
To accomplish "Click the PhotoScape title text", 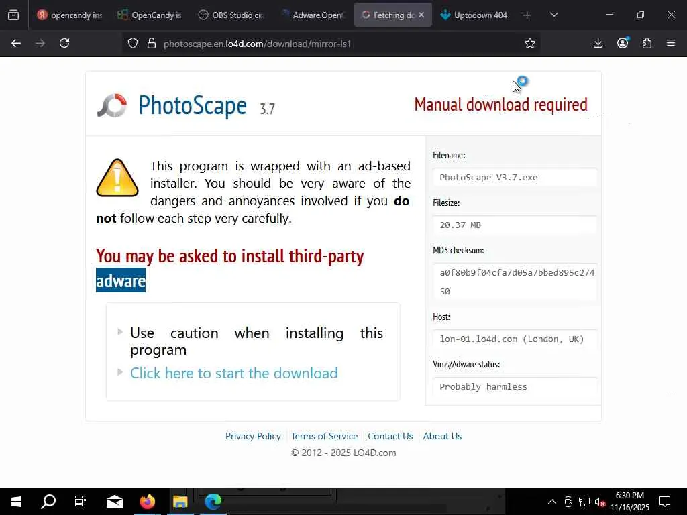I will click(x=193, y=105).
